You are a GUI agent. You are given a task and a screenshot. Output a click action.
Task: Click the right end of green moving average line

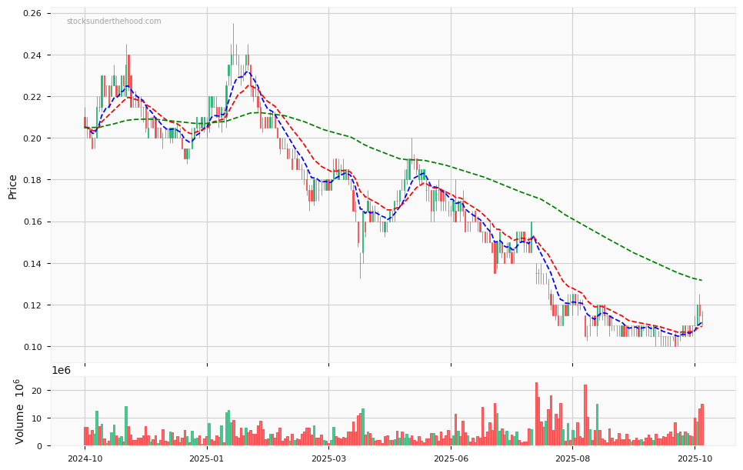[x=701, y=280]
